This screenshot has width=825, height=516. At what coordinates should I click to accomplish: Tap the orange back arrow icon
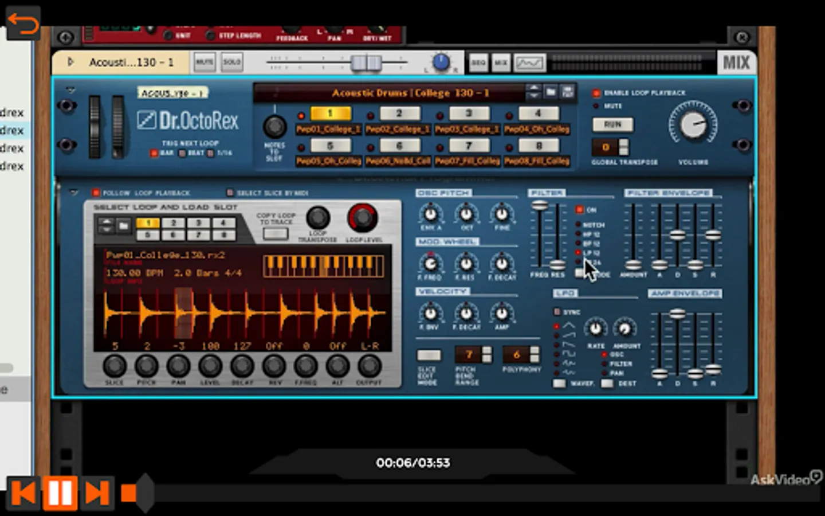(x=23, y=23)
